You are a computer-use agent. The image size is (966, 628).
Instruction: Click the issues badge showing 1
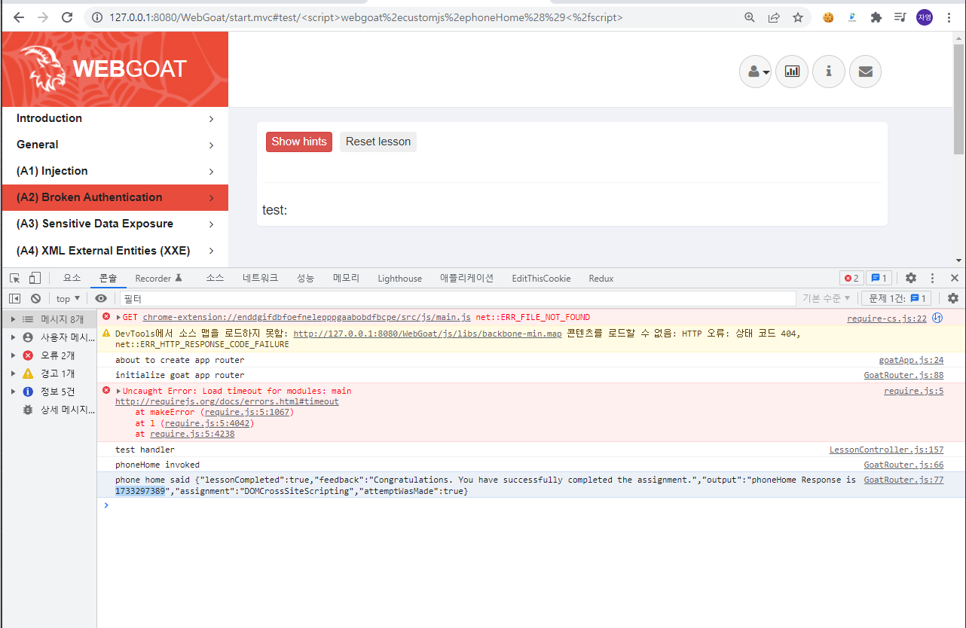(x=879, y=278)
